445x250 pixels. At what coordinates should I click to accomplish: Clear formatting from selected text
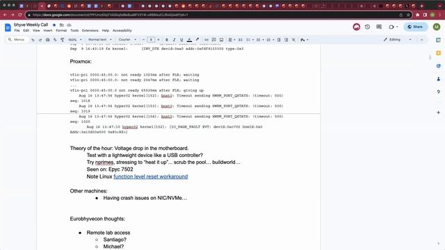pos(293,40)
